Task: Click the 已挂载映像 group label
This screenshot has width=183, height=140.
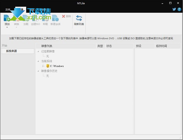Action: [48, 51]
